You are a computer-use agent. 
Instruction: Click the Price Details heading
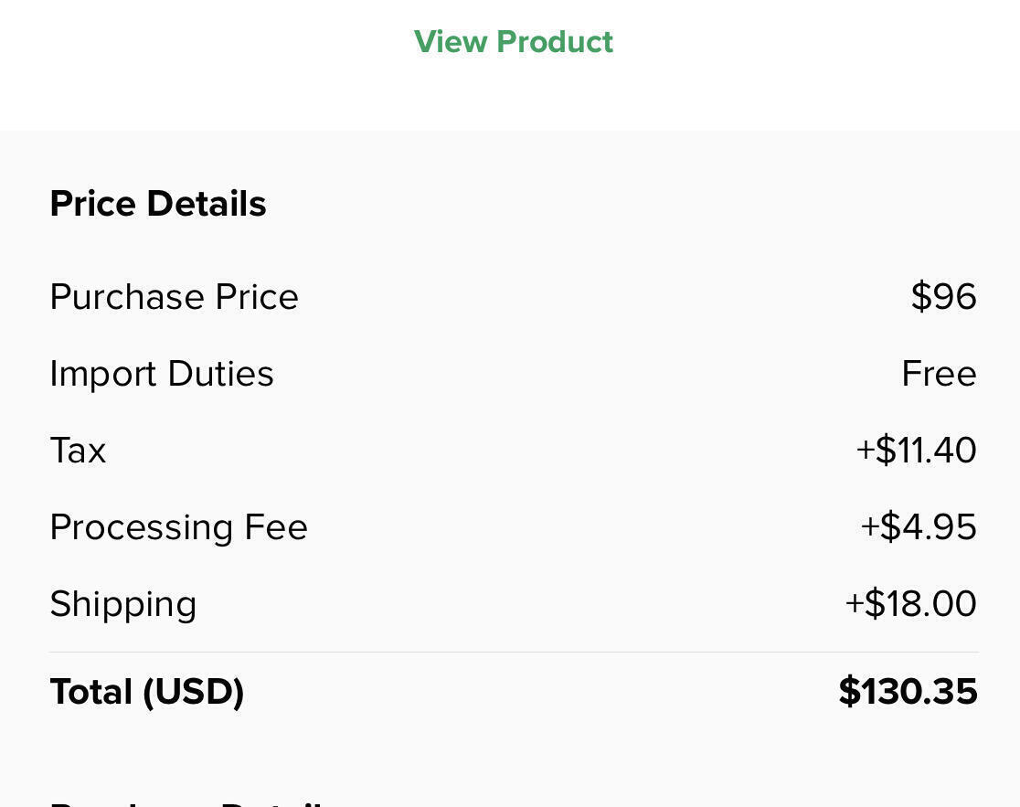click(x=158, y=203)
